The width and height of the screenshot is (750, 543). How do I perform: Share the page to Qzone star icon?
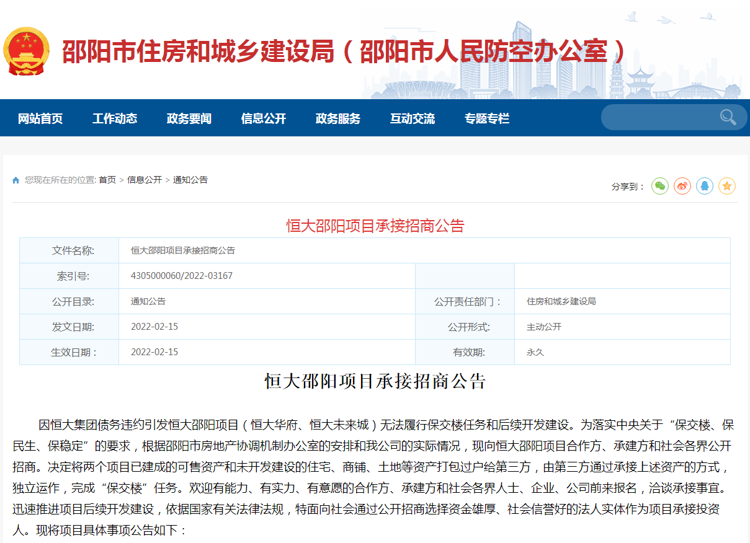727,185
